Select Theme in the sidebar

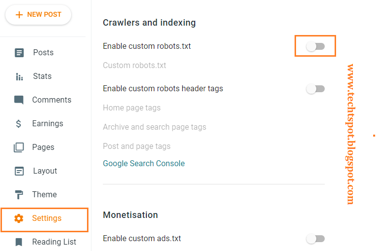(44, 195)
